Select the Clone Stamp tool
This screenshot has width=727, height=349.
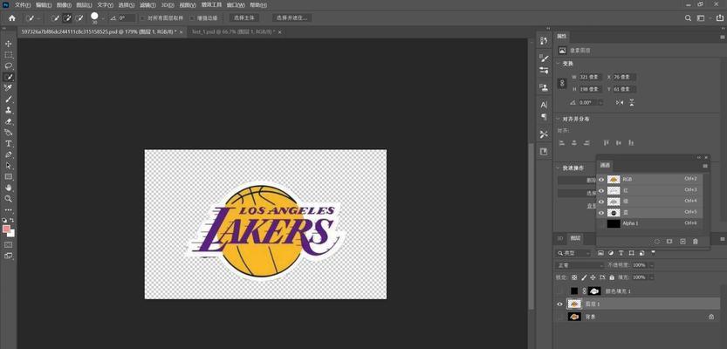coord(9,110)
